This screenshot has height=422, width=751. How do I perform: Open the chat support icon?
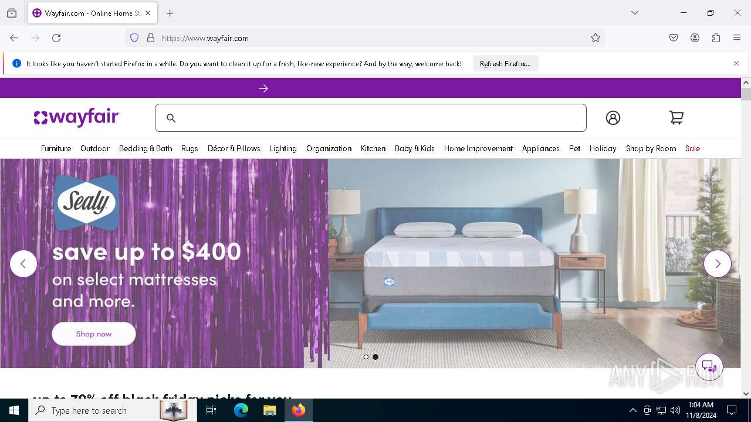(709, 367)
